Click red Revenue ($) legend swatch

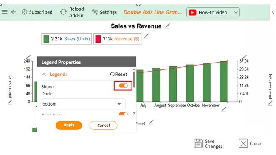point(98,39)
